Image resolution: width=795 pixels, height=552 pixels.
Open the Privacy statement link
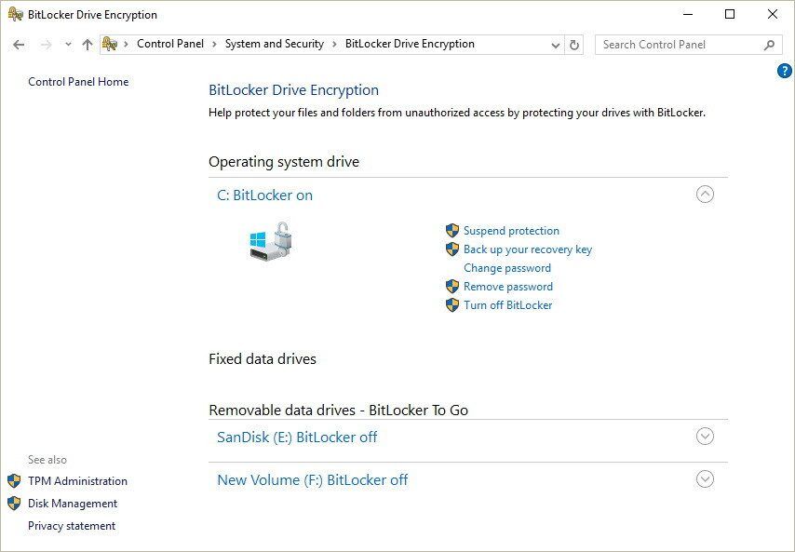pyautogui.click(x=72, y=526)
